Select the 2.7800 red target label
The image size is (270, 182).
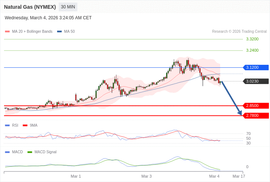tap(256, 115)
